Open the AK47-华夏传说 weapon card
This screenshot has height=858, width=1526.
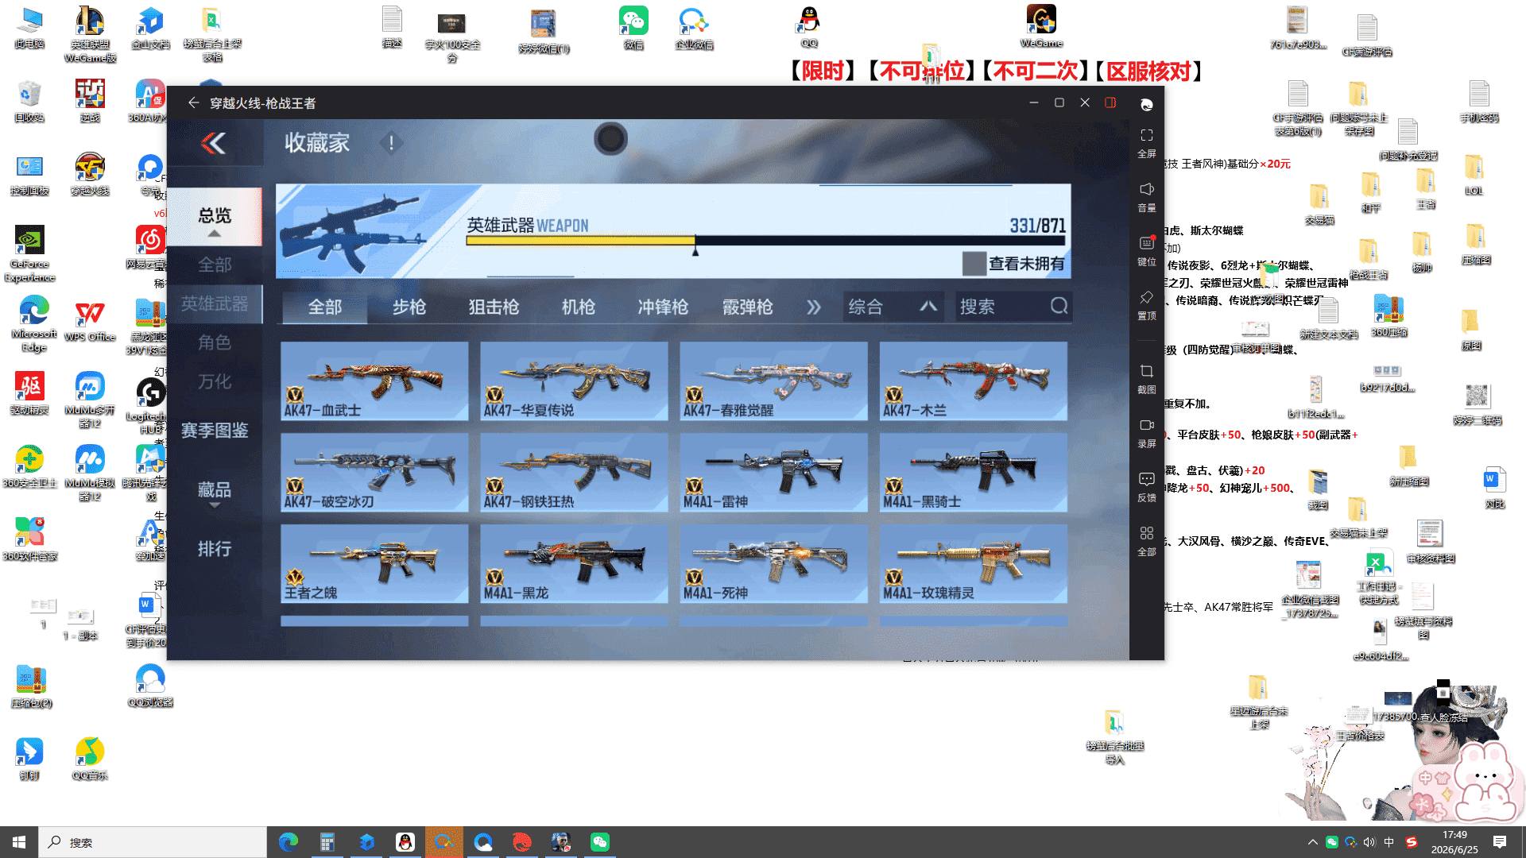tap(574, 381)
